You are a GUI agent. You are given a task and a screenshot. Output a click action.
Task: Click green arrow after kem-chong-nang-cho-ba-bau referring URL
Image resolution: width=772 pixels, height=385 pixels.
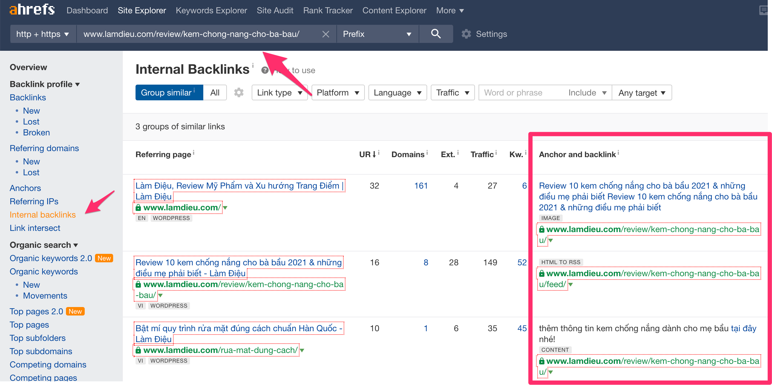point(160,295)
